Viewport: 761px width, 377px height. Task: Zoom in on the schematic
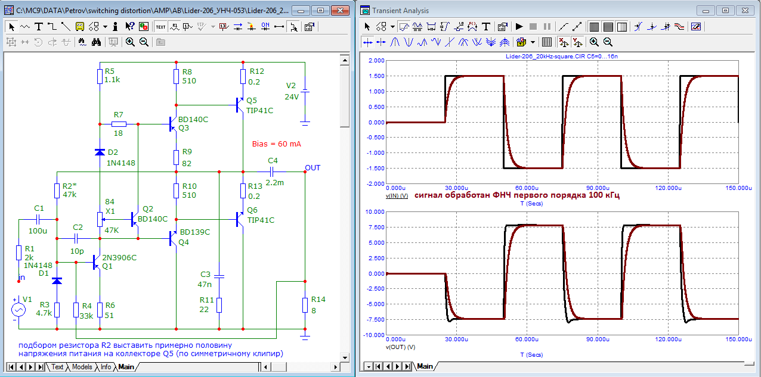pos(130,42)
